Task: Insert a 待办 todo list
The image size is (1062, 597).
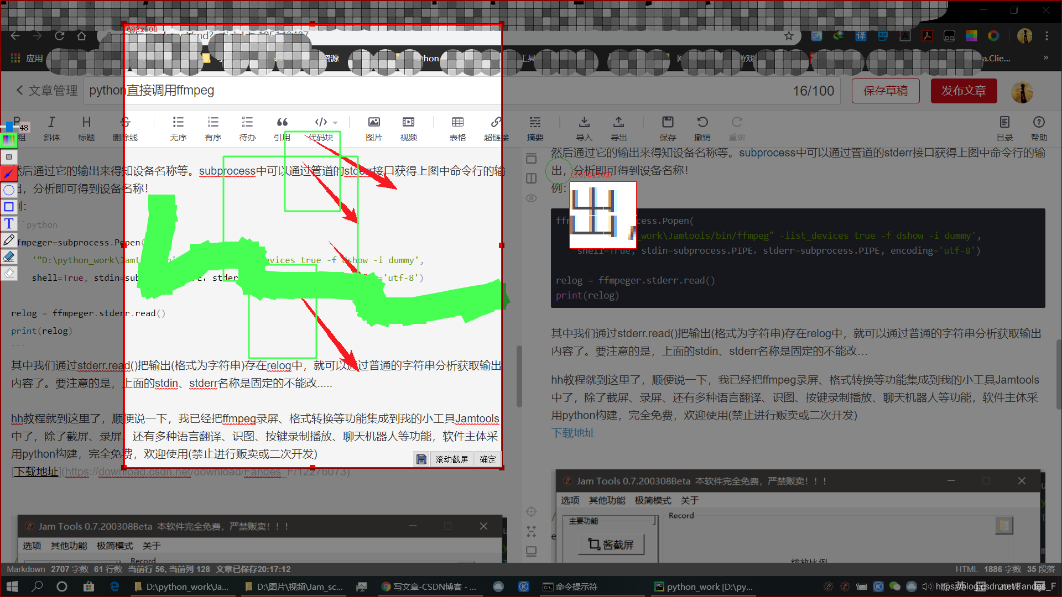Action: pos(247,128)
